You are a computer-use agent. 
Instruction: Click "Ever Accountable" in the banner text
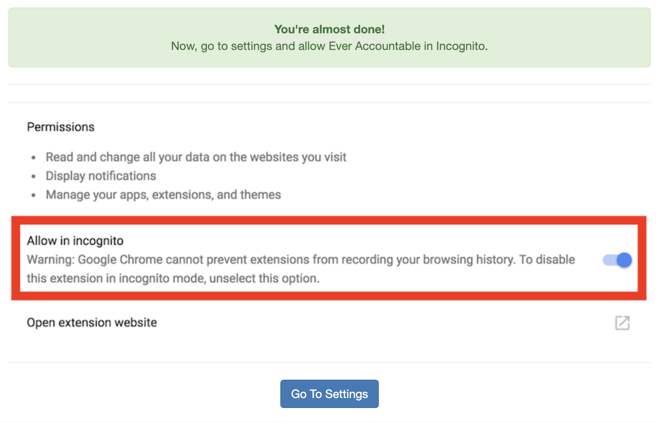click(x=375, y=46)
